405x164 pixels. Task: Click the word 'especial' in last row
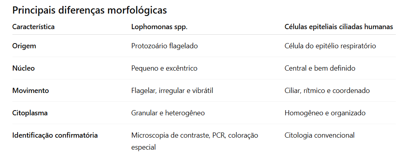[143, 148]
